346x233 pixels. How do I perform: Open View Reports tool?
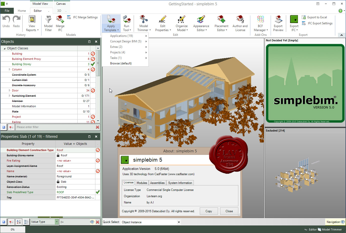pyautogui.click(x=32, y=24)
